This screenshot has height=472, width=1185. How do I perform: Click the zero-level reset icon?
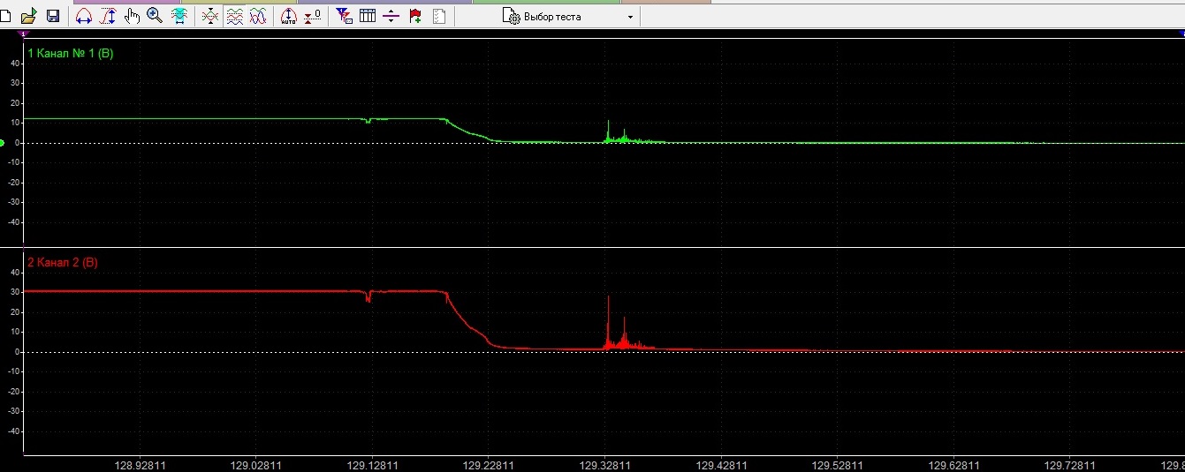tap(313, 16)
